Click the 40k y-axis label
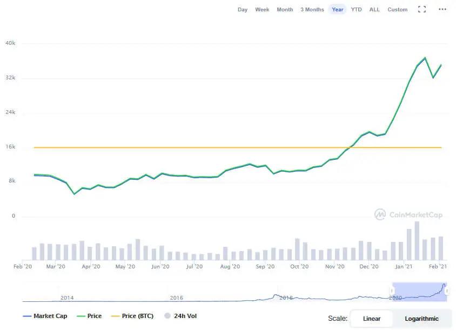The image size is (456, 331). [x=10, y=43]
